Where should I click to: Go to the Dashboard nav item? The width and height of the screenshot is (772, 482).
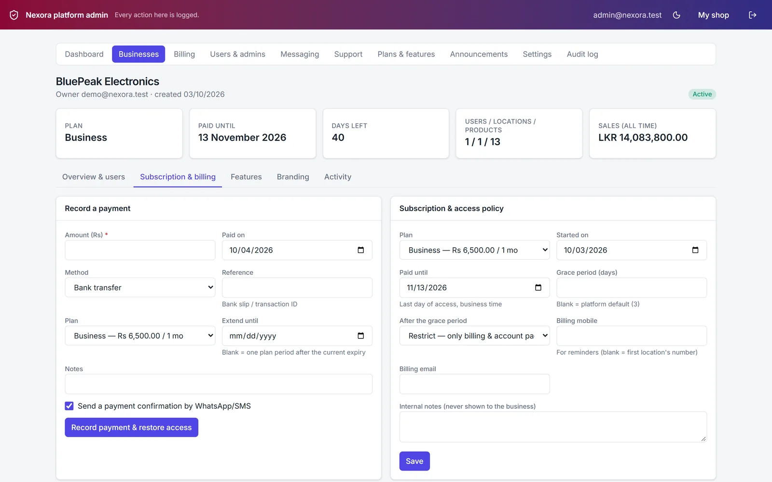[x=84, y=54]
